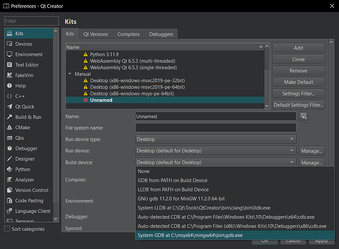Expand the Run device combo box
The height and width of the screenshot is (249, 339).
pyautogui.click(x=215, y=150)
